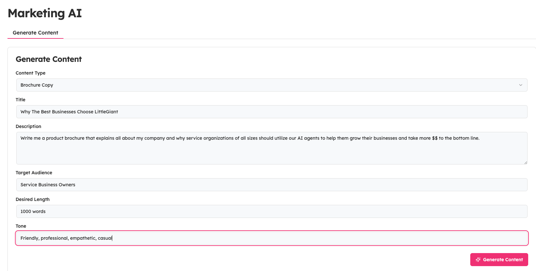
Task: Click the Tone label
Action: 21,226
